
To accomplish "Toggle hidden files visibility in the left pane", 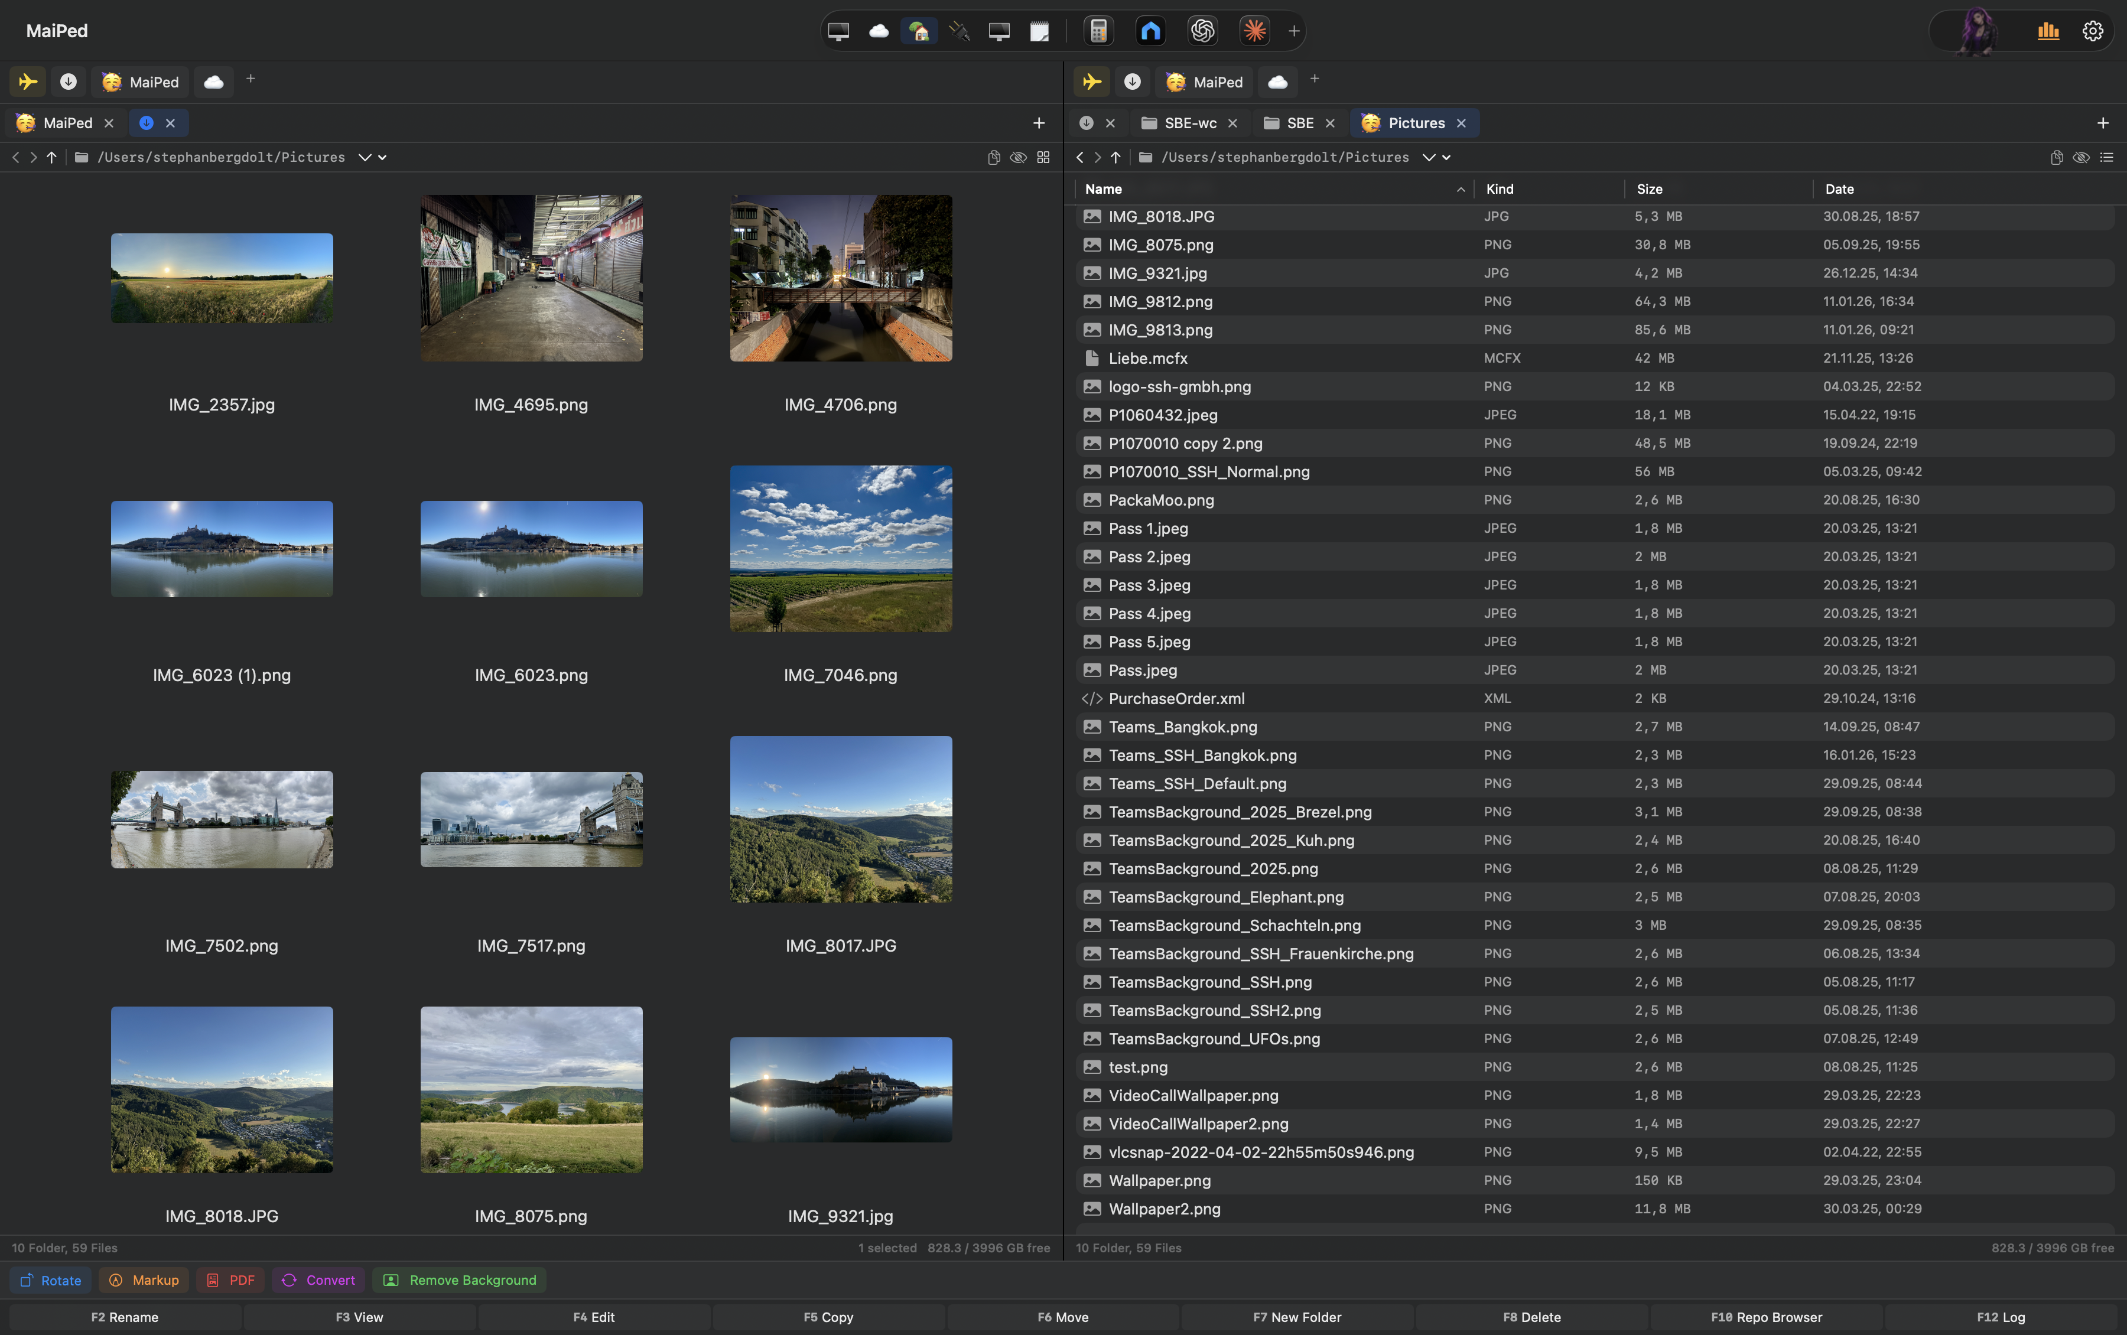I will (x=1017, y=157).
